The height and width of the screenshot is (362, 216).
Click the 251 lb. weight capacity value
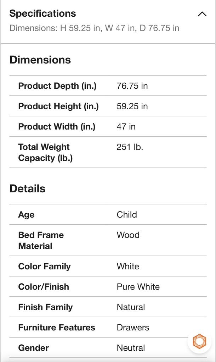[x=130, y=147]
